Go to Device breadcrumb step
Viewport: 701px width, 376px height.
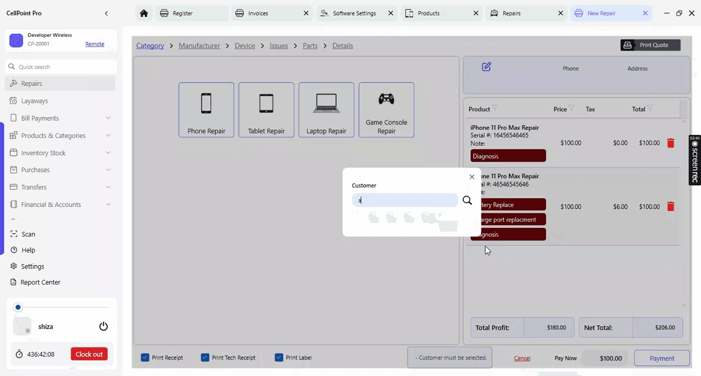pyautogui.click(x=245, y=45)
